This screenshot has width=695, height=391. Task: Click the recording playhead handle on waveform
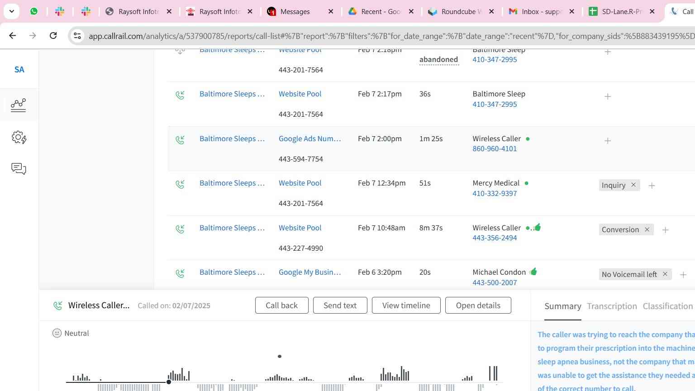[x=169, y=382]
